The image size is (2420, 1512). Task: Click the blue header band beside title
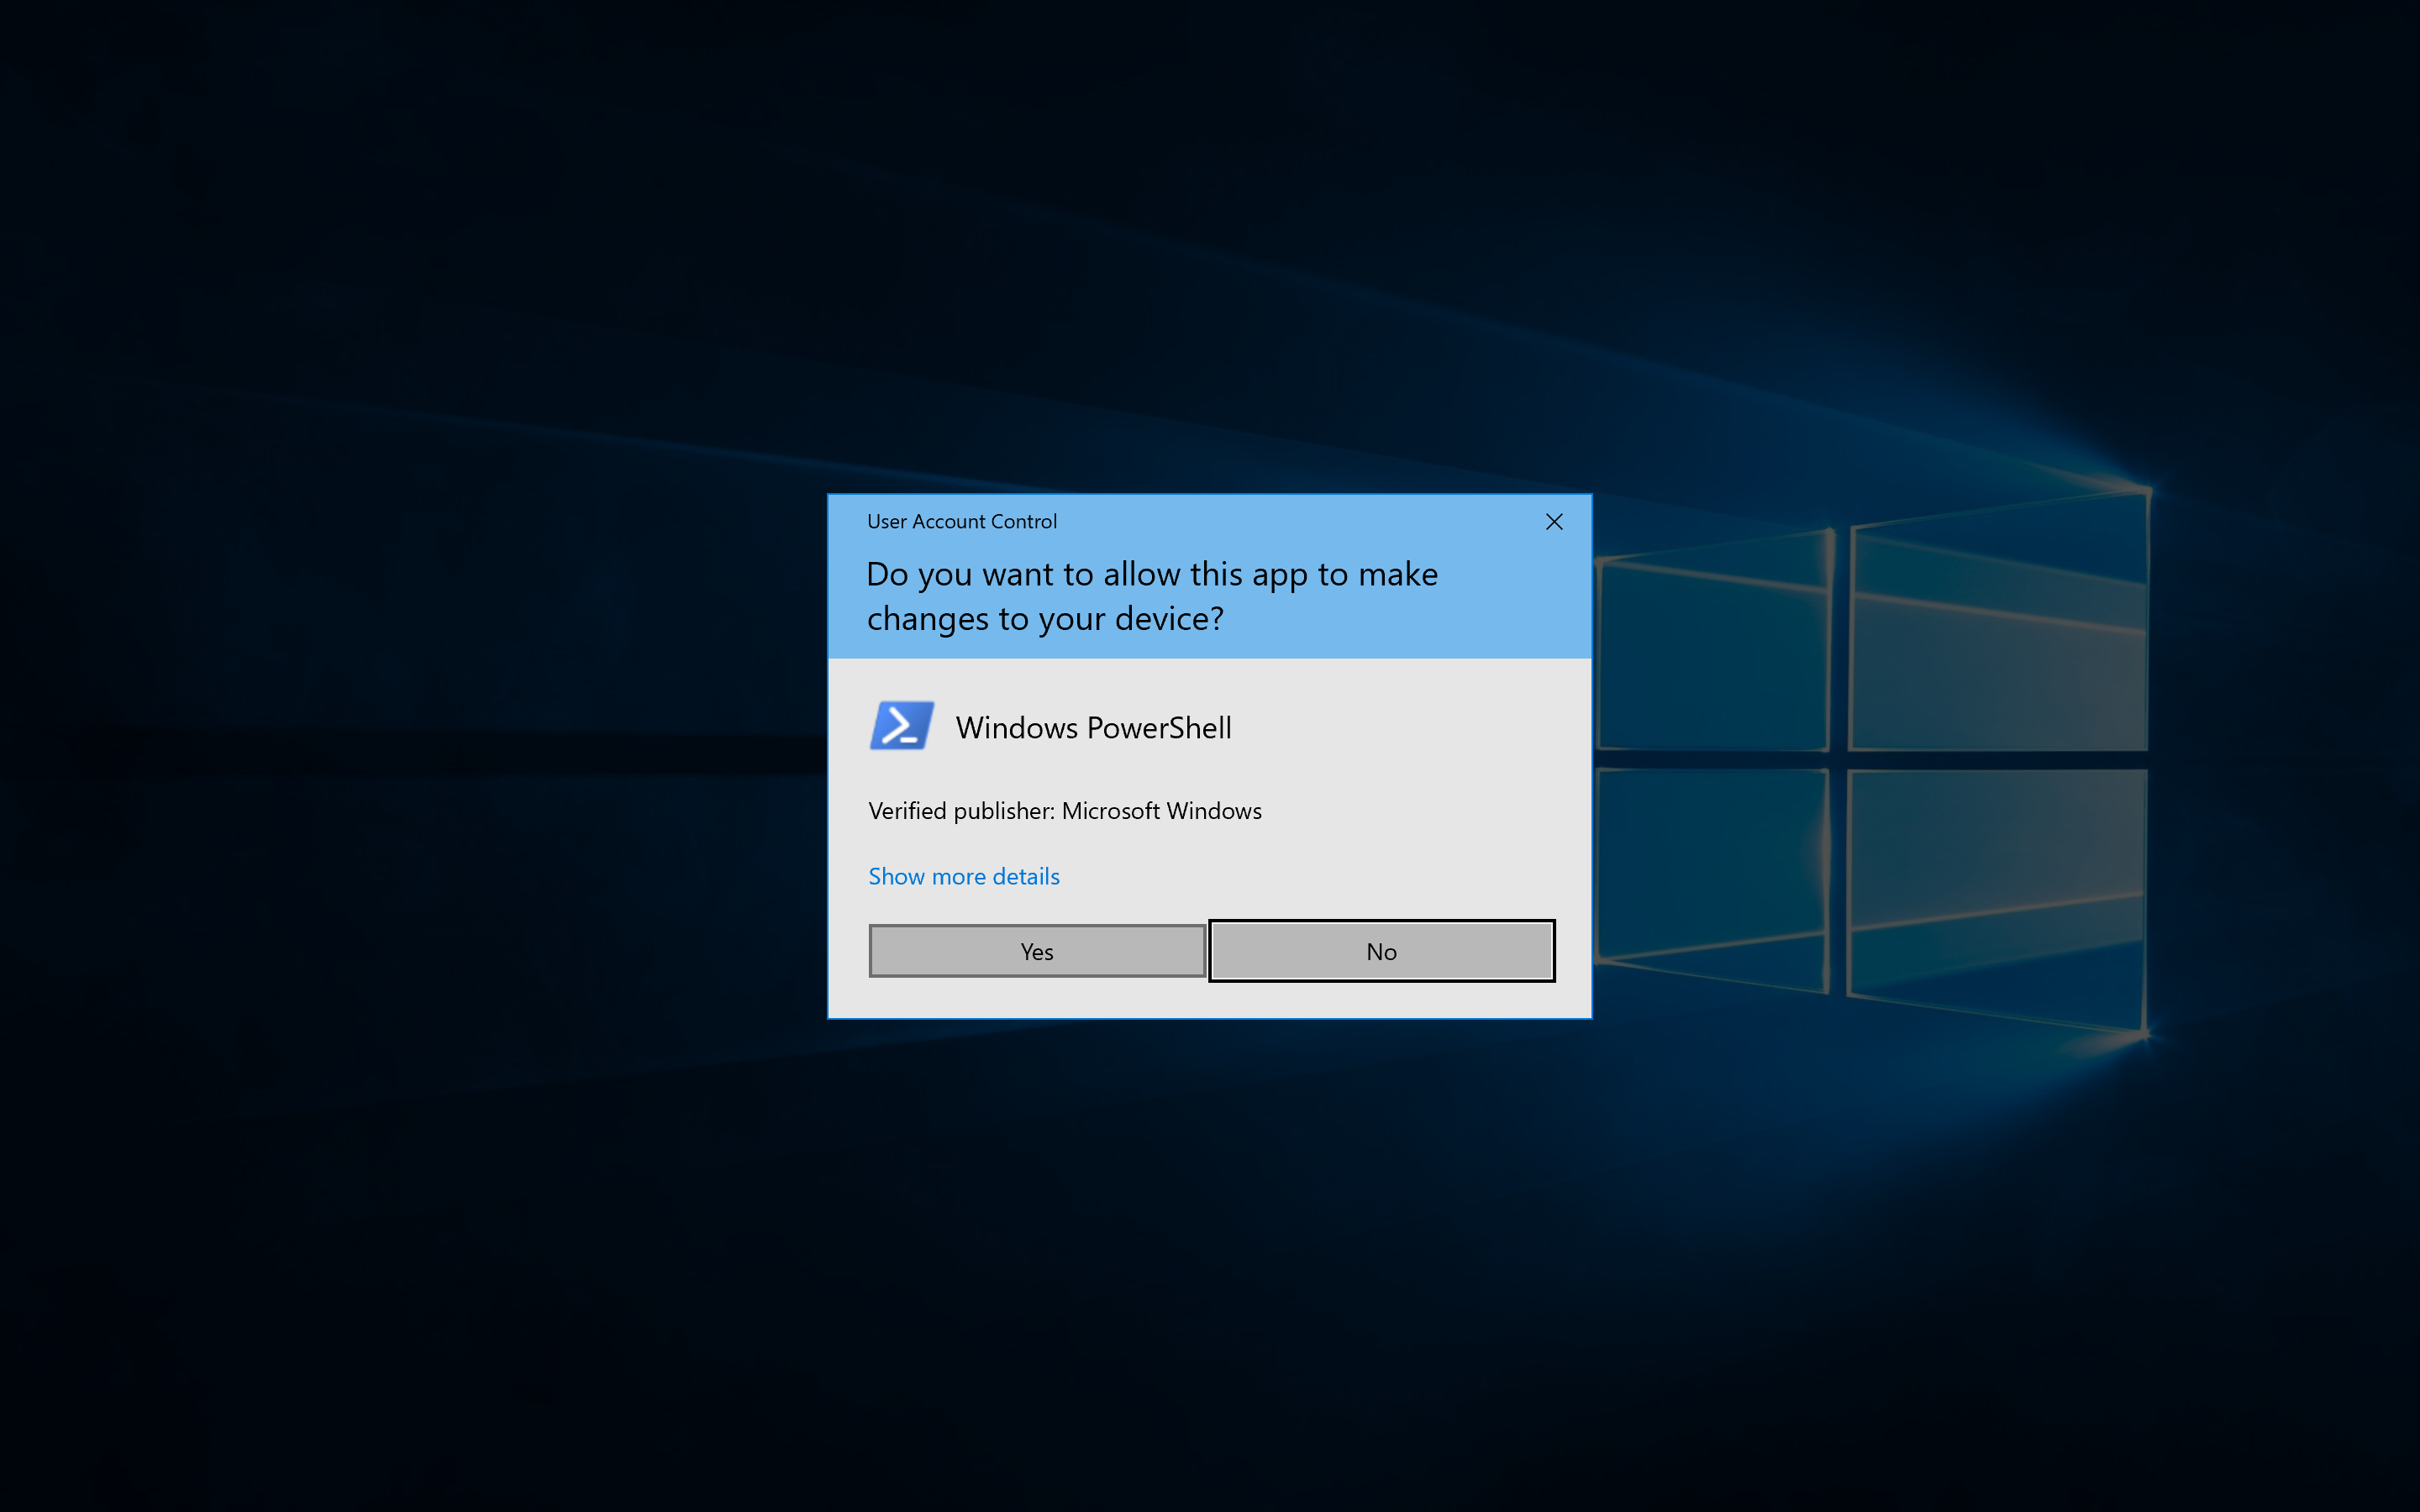1300,522
